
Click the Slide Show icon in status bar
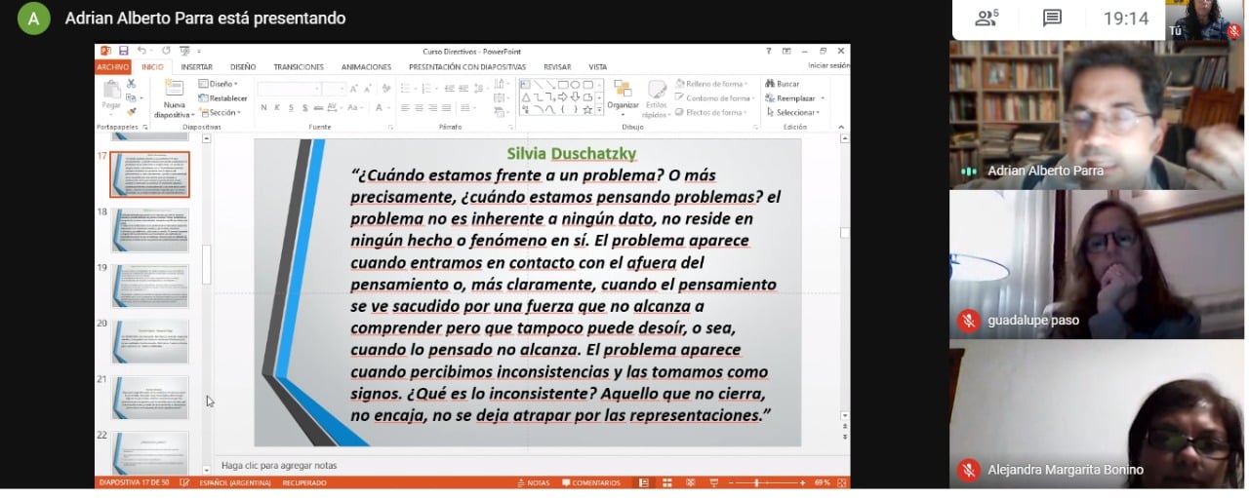tap(713, 482)
